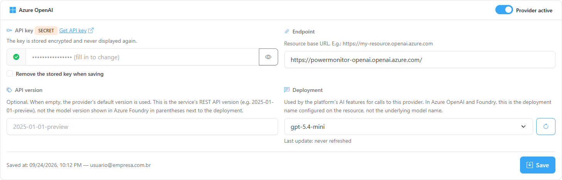Viewport: 562px width, 180px height.
Task: Click the "Resource base URL" hint text
Action: tap(359, 43)
